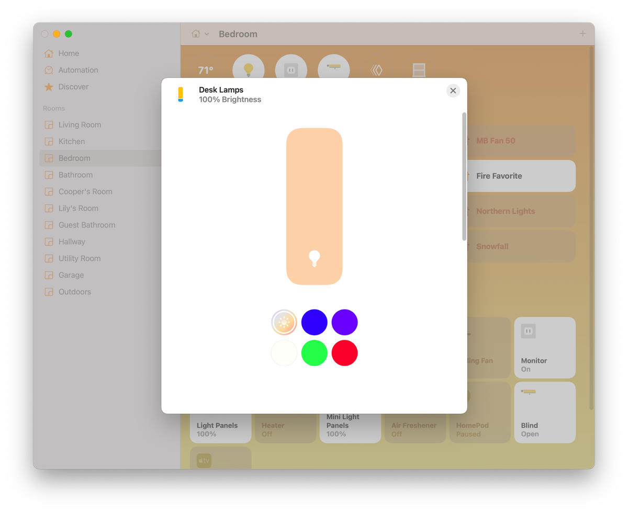Click the home icon in the title bar
The height and width of the screenshot is (513, 628).
coord(195,33)
